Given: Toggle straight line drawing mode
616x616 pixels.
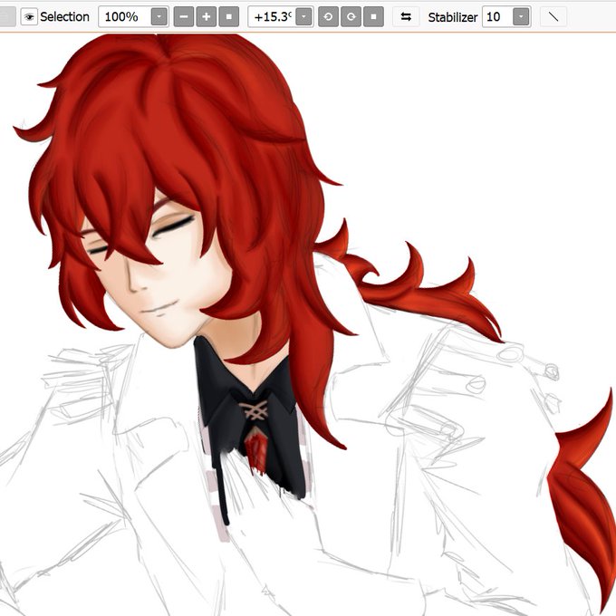Looking at the screenshot, I should (553, 17).
